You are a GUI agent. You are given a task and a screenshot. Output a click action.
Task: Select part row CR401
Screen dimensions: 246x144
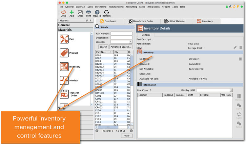click(113, 102)
